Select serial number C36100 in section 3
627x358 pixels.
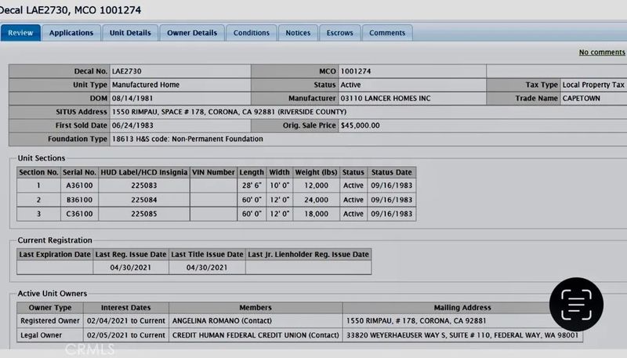(x=80, y=214)
